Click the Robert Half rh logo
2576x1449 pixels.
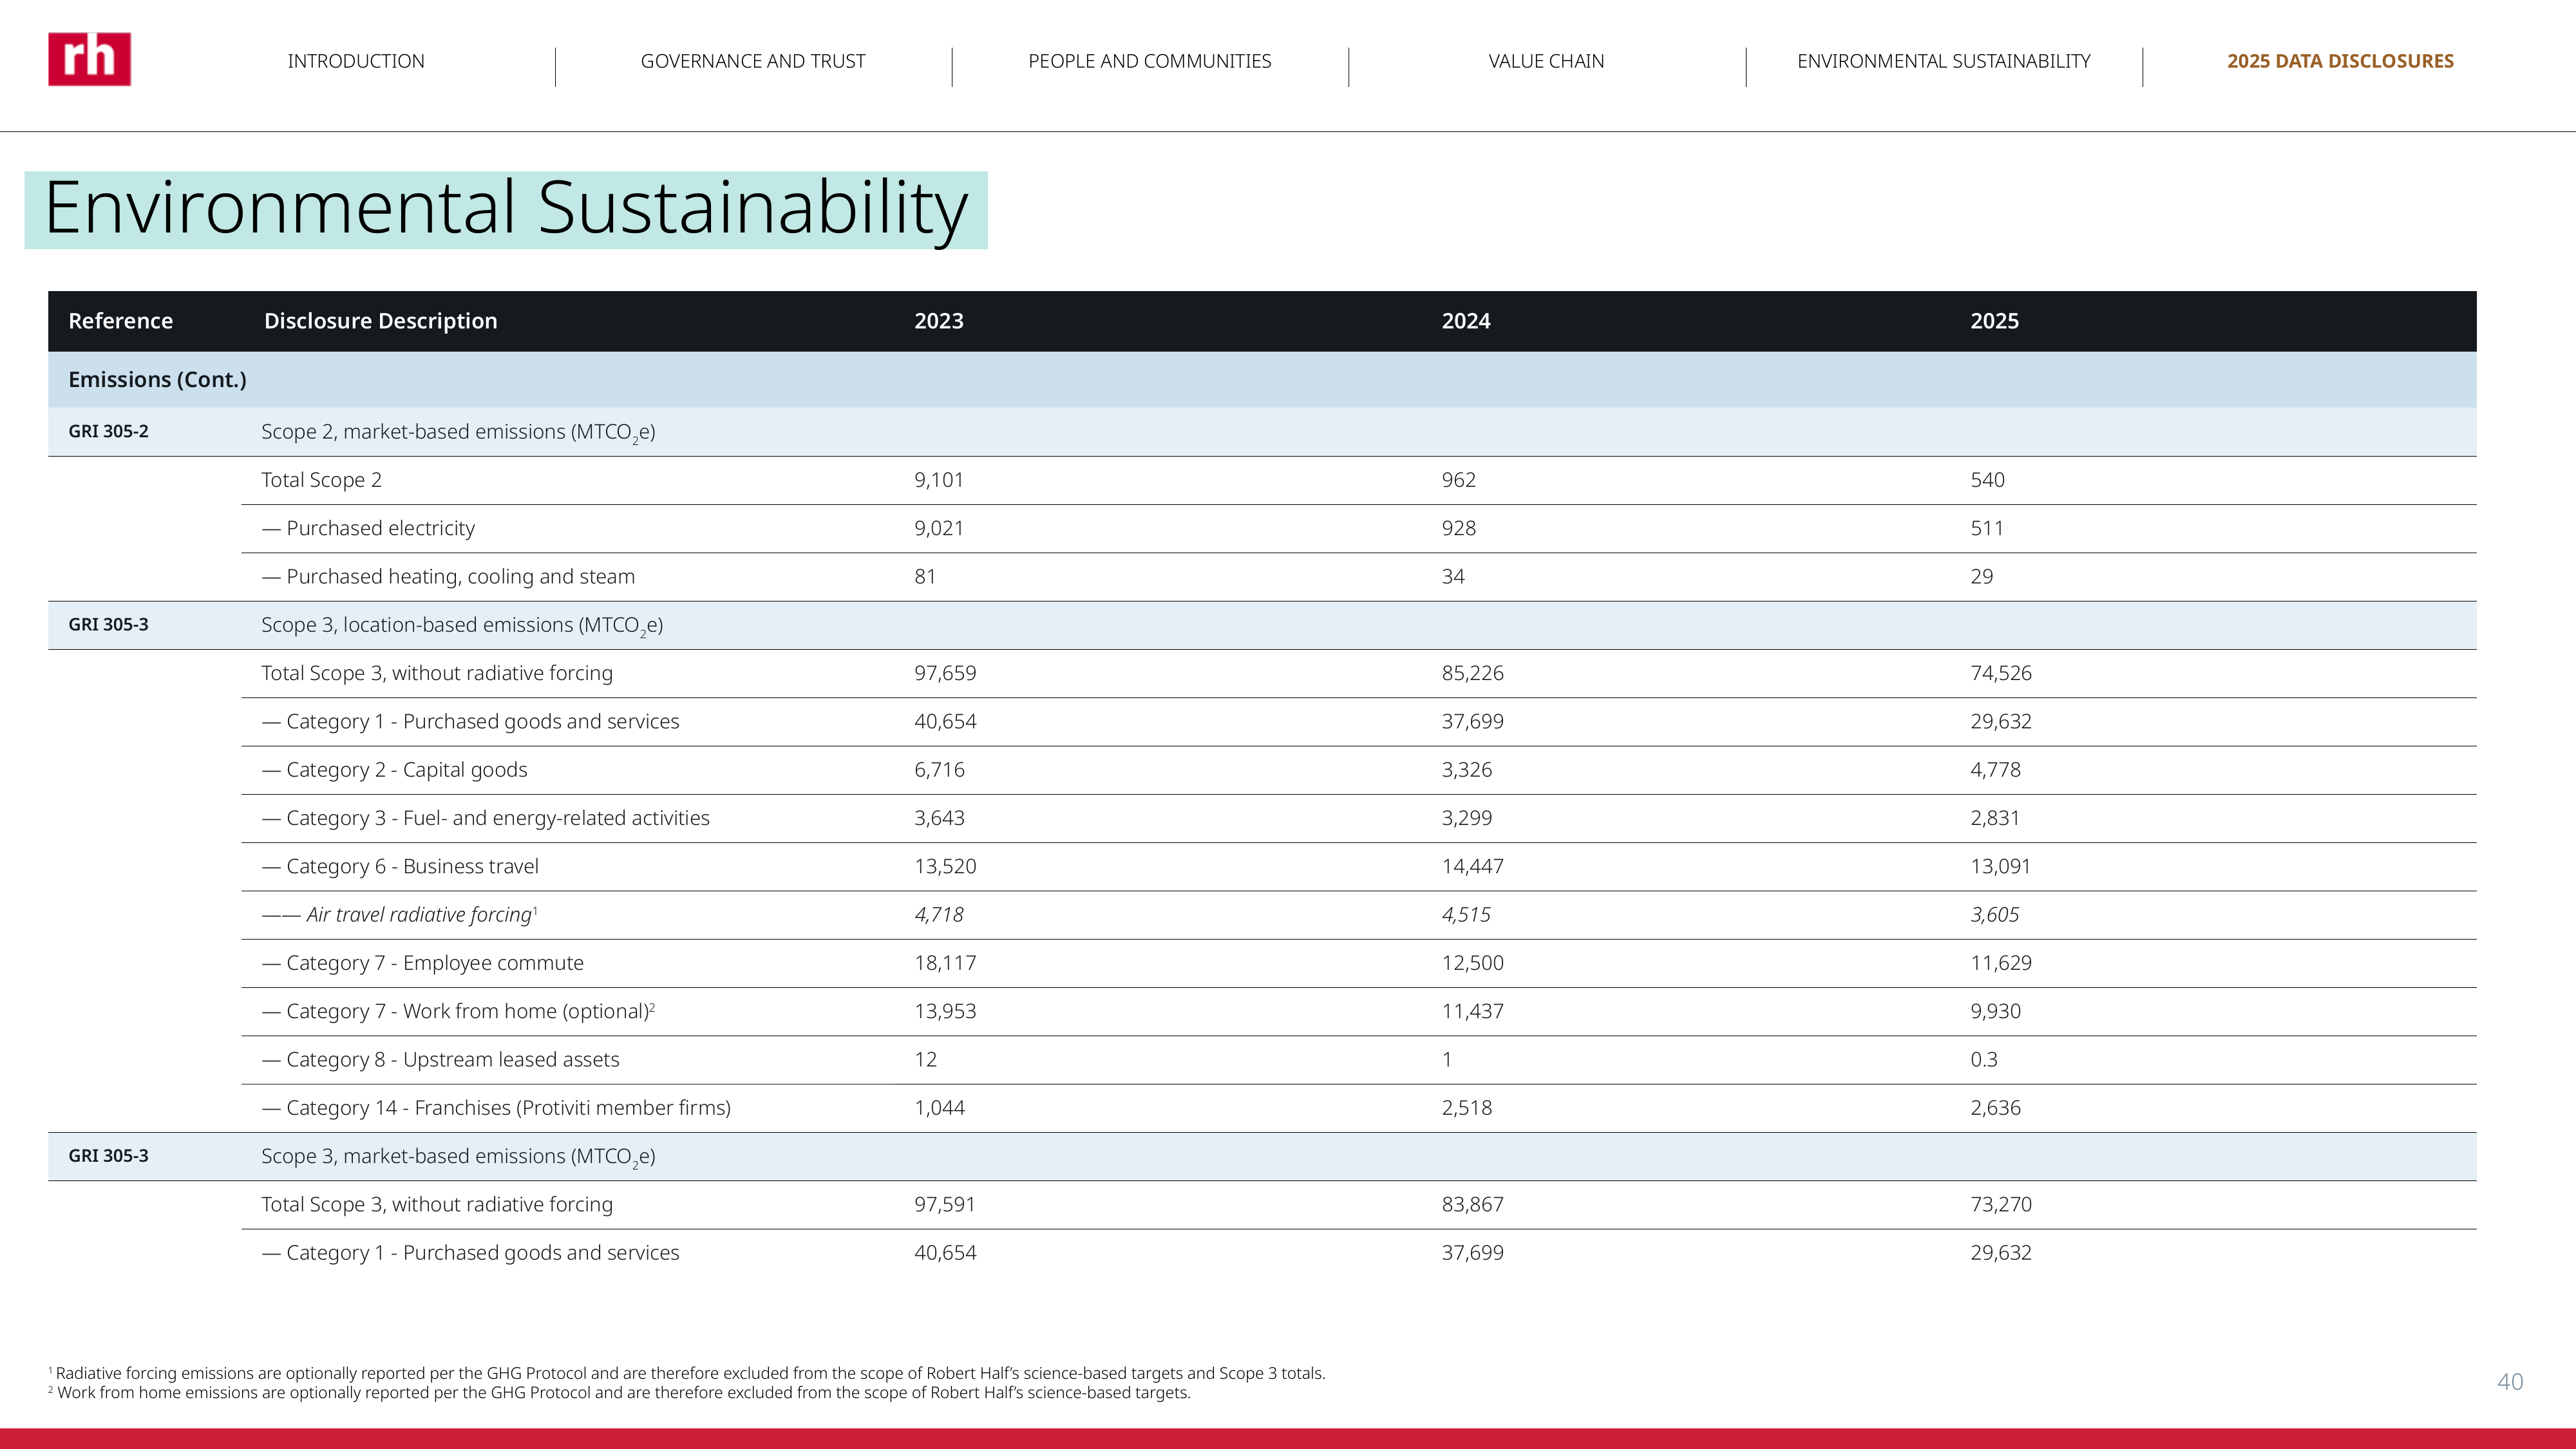click(x=89, y=59)
